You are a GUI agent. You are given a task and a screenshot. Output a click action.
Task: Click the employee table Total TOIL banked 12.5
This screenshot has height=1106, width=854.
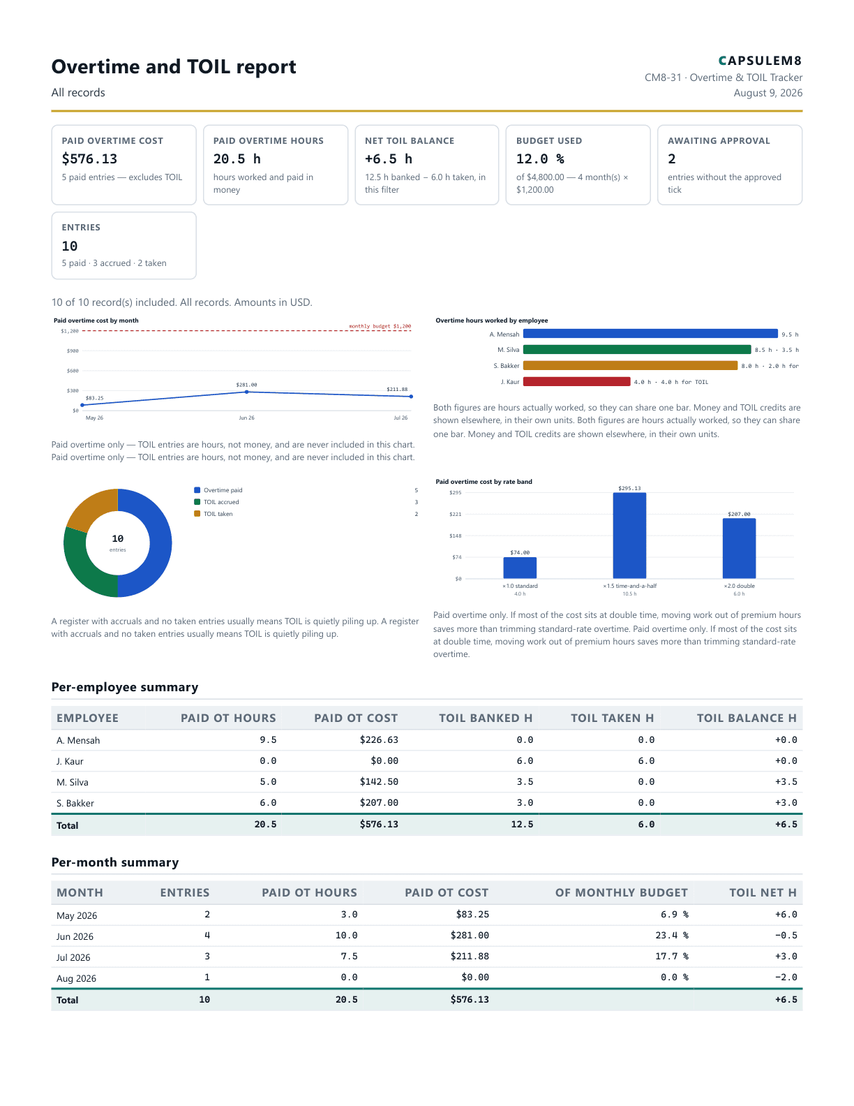[522, 825]
